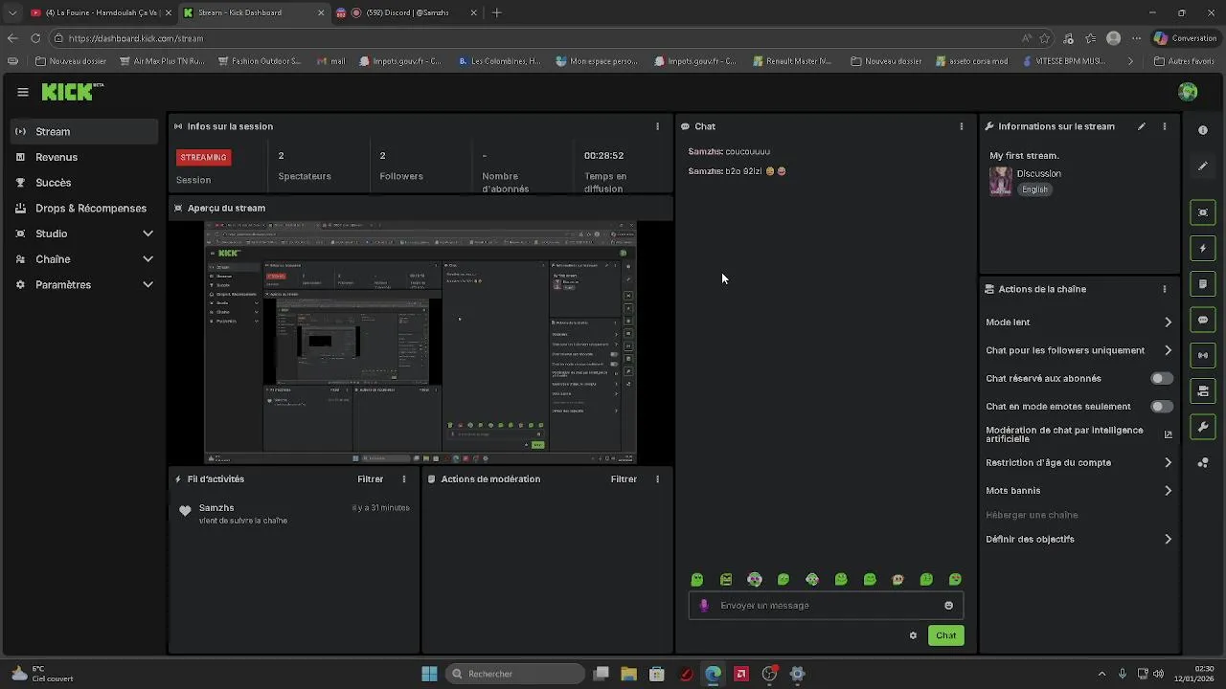The height and width of the screenshot is (689, 1226).
Task: Open File Explorer from the taskbar
Action: [x=628, y=674]
